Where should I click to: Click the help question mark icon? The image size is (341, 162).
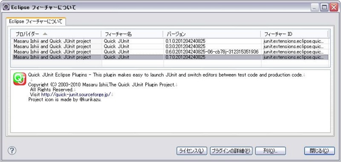coord(12,151)
